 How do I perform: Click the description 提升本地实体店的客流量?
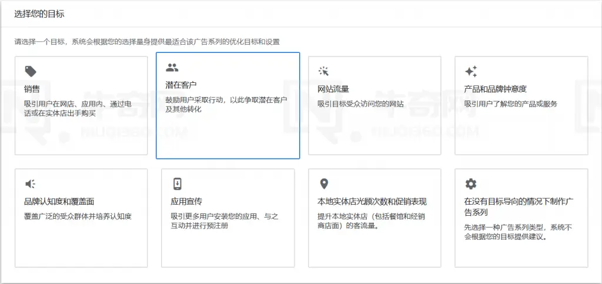coord(372,220)
